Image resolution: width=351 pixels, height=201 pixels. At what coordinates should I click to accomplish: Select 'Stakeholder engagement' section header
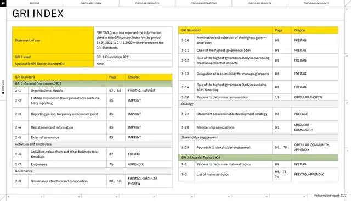[x=258, y=138]
